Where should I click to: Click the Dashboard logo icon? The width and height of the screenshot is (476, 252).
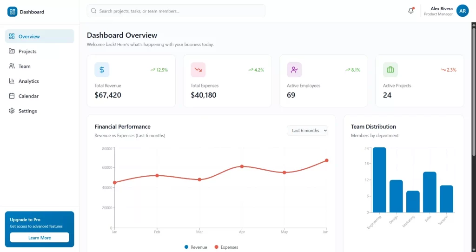pyautogui.click(x=12, y=12)
